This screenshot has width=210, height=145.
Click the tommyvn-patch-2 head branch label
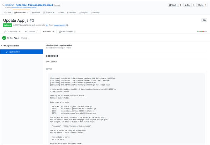(x=60, y=25)
